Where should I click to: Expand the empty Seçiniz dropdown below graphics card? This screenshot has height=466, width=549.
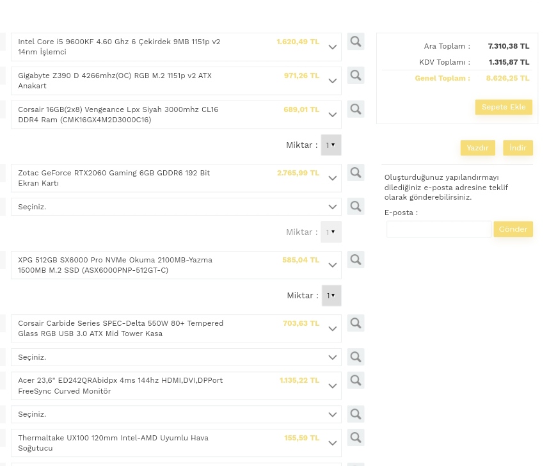pos(332,207)
